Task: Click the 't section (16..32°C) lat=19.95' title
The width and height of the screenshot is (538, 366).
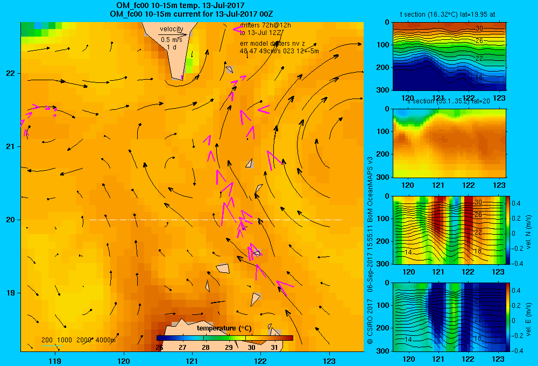Action: coord(448,15)
